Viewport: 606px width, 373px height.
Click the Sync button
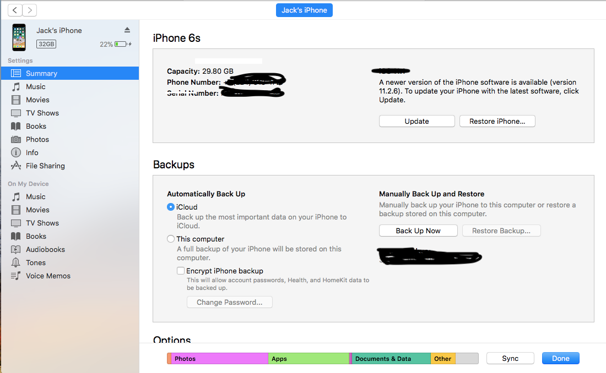(510, 358)
